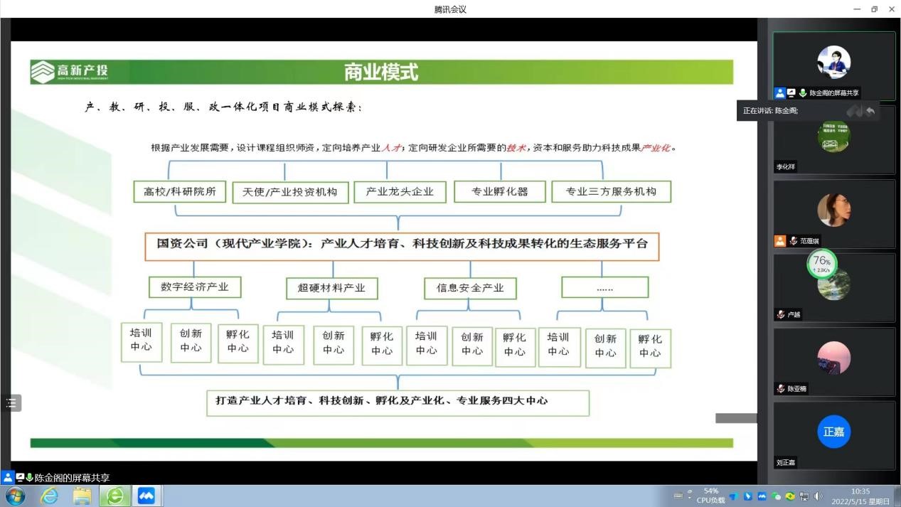
Task: Click the keyboard input method tray icon
Action: (x=678, y=496)
